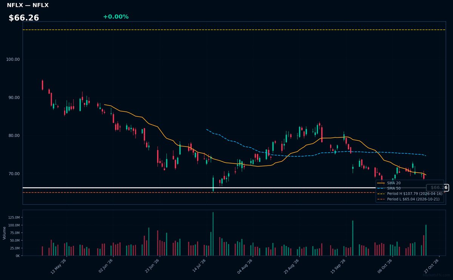Image resolution: width=453 pixels, height=280 pixels.
Task: Click the 04 Aug '26 date label
Action: 245,266
